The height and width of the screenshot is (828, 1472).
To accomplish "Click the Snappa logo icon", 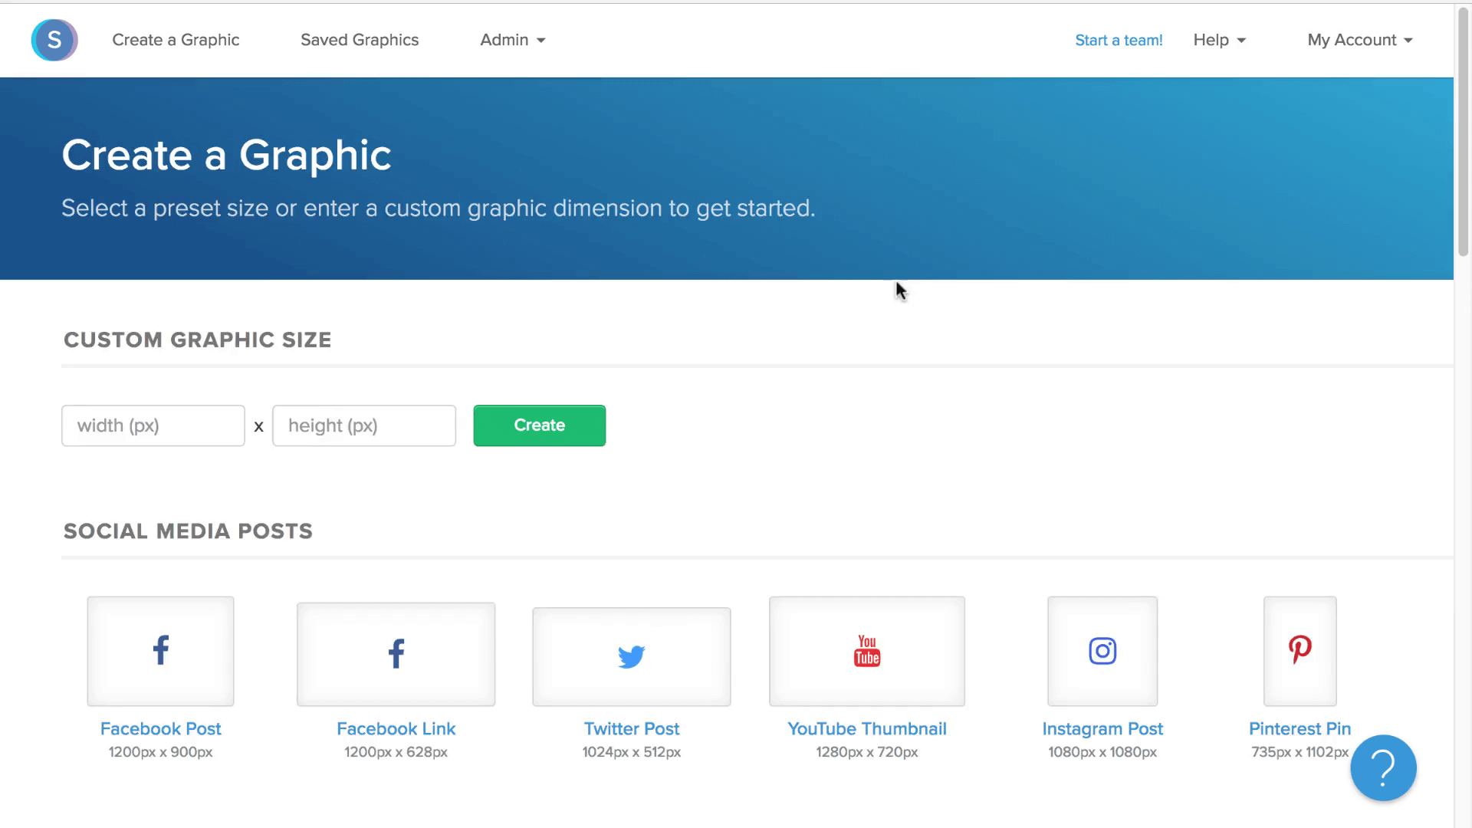I will [54, 40].
